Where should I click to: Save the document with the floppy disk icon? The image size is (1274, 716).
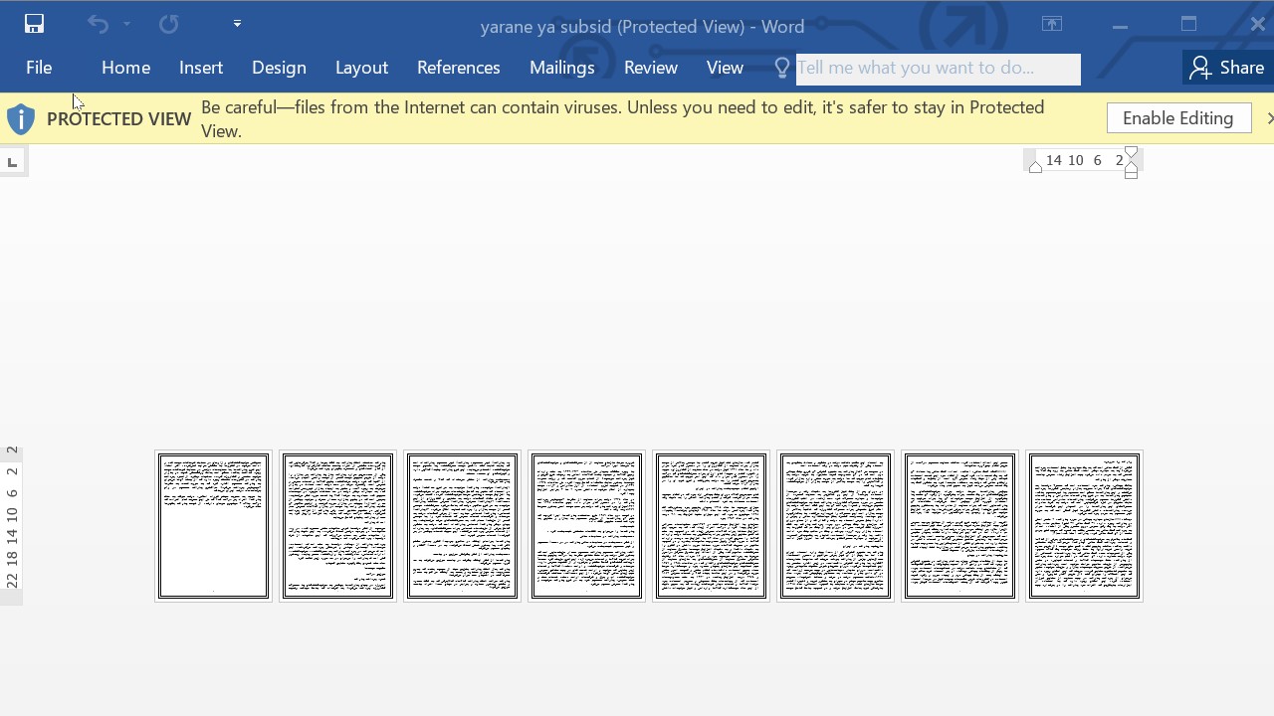point(34,24)
